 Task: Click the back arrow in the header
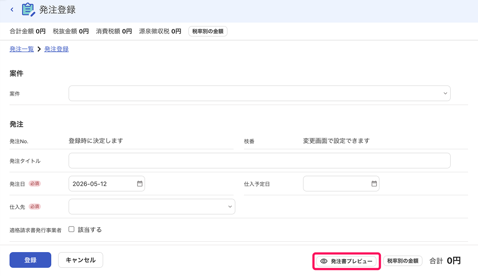coord(12,10)
